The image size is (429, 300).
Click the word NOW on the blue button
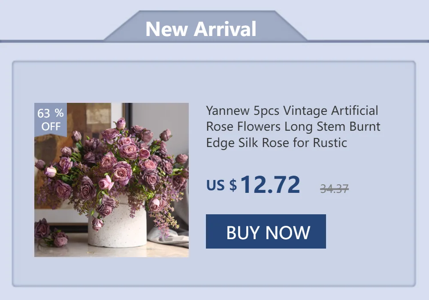pos(287,233)
